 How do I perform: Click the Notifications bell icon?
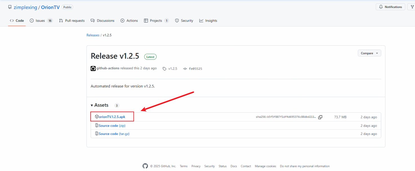[381, 7]
